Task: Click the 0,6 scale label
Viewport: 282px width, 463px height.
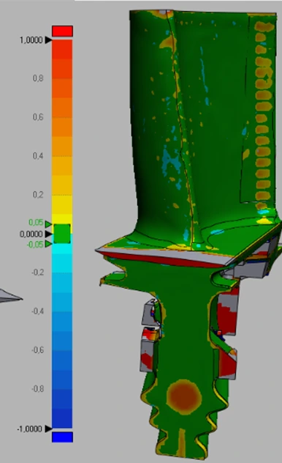Action: tap(38, 117)
